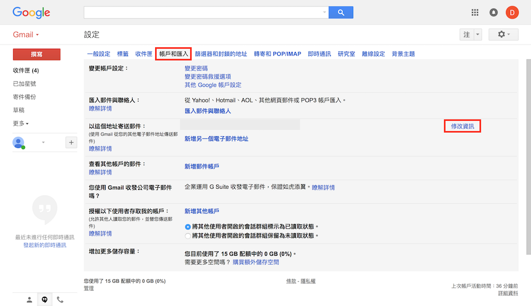Switch to Hangouts conversations icon at bottom

pyautogui.click(x=45, y=300)
